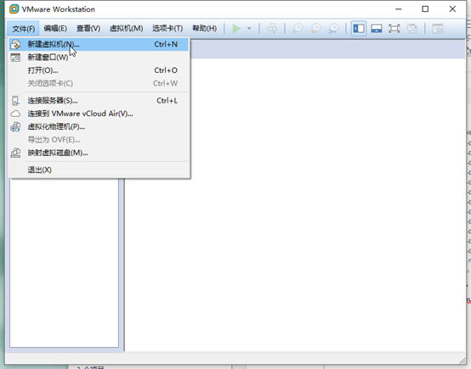Click the Revert Snapshot toolbar icon
This screenshot has height=369, width=471.
point(315,29)
